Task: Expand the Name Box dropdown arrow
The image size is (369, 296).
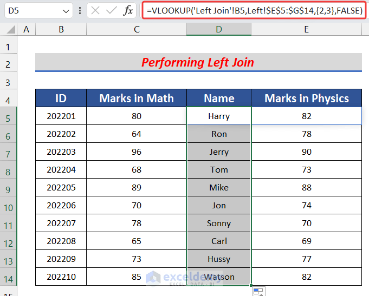Action: (66, 11)
